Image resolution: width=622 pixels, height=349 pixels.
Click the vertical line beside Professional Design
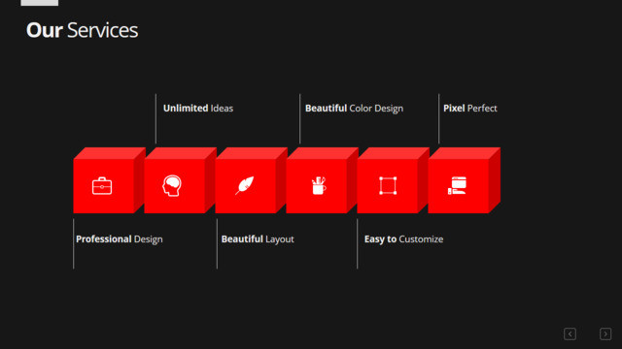(x=74, y=243)
